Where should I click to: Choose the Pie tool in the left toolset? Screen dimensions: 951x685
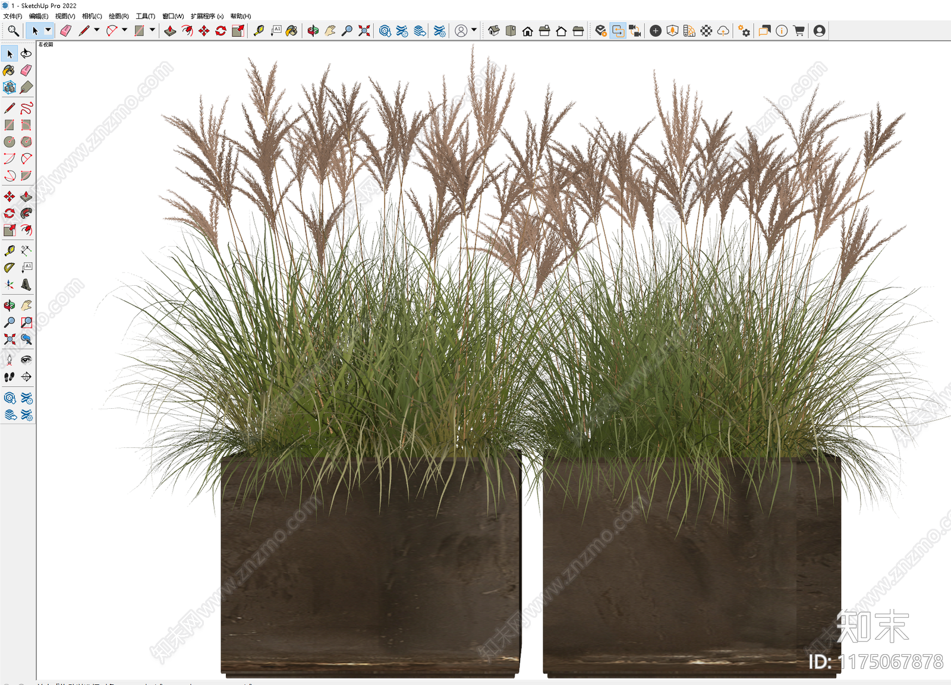pos(26,176)
